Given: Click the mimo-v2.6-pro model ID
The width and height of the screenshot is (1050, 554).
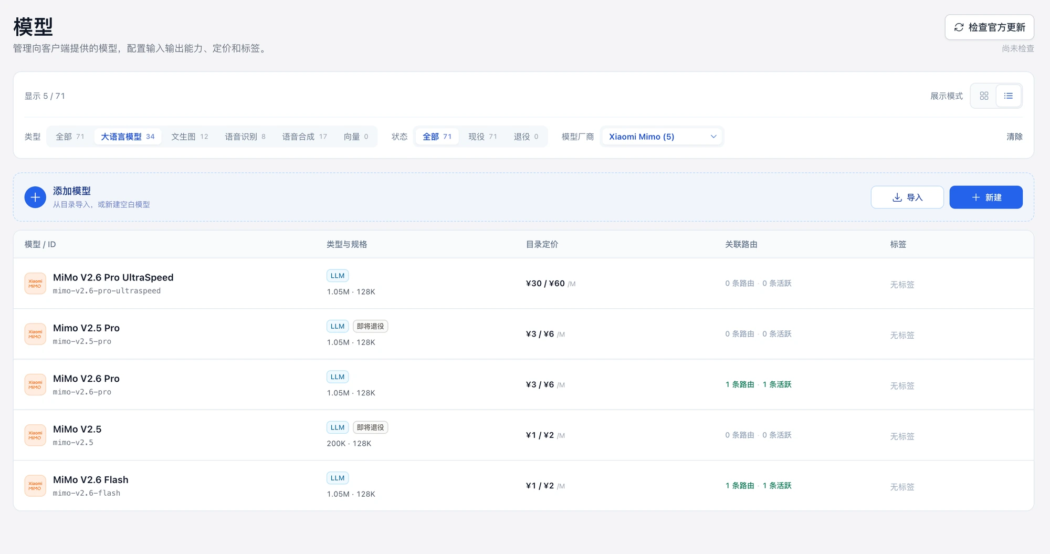Looking at the screenshot, I should (x=82, y=392).
